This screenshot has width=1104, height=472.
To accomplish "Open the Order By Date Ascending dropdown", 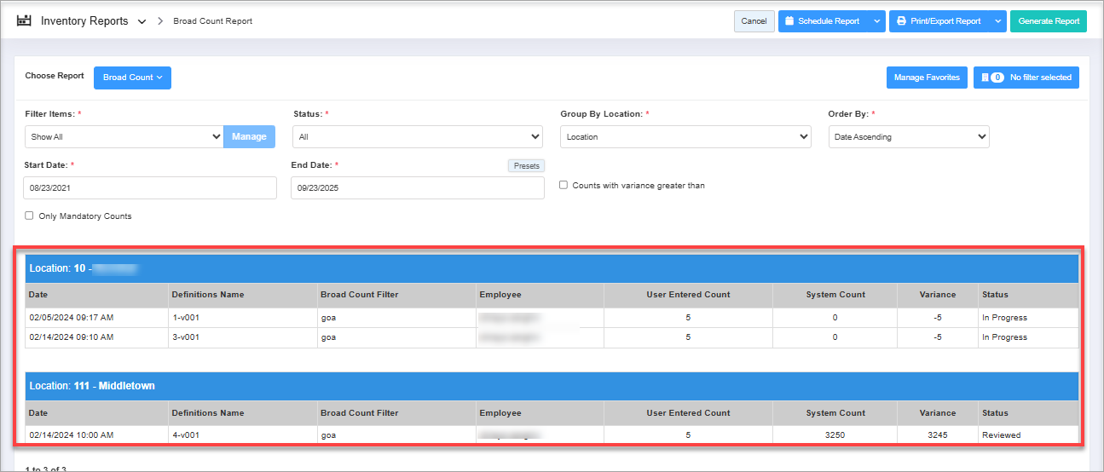I will (x=909, y=136).
